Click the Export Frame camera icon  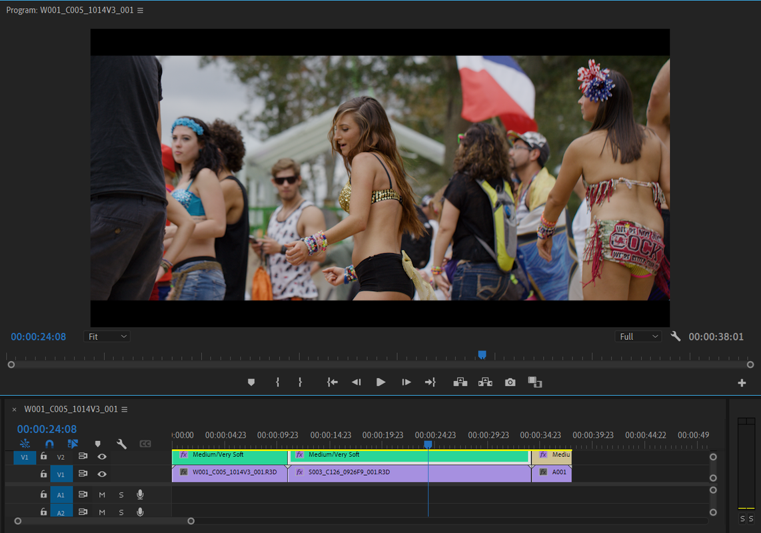(510, 382)
